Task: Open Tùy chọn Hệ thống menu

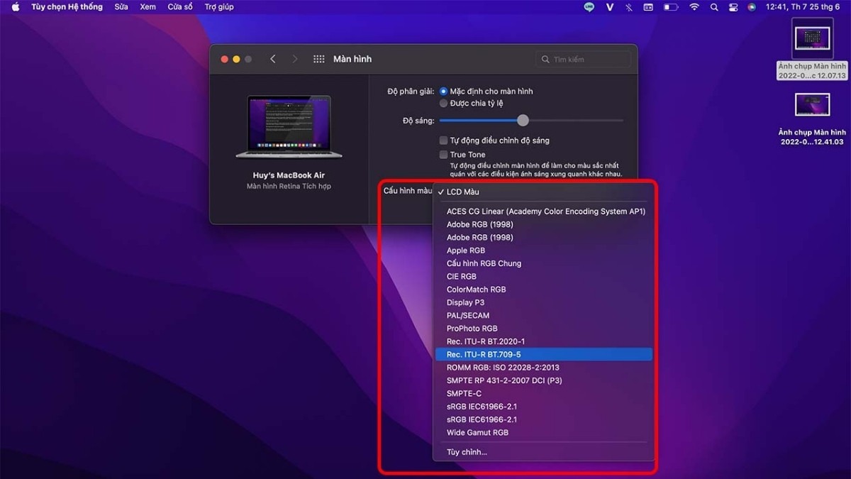Action: point(67,7)
